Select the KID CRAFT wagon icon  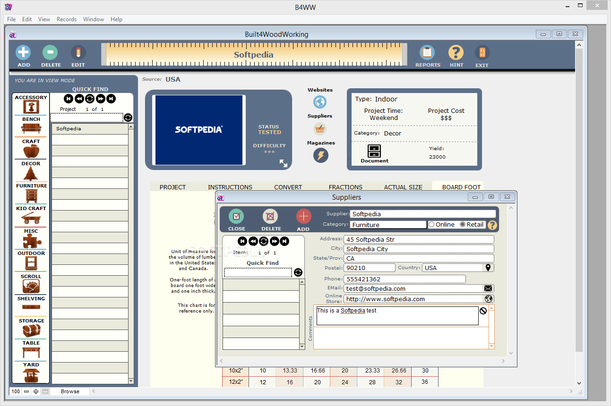31,219
